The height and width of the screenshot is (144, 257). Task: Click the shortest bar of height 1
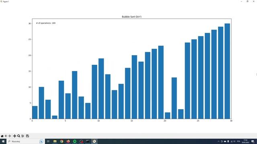(x=55, y=117)
